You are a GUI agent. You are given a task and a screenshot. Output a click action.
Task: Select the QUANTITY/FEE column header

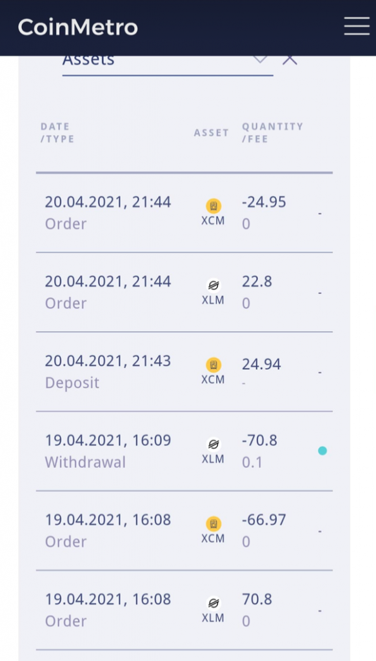pyautogui.click(x=273, y=132)
